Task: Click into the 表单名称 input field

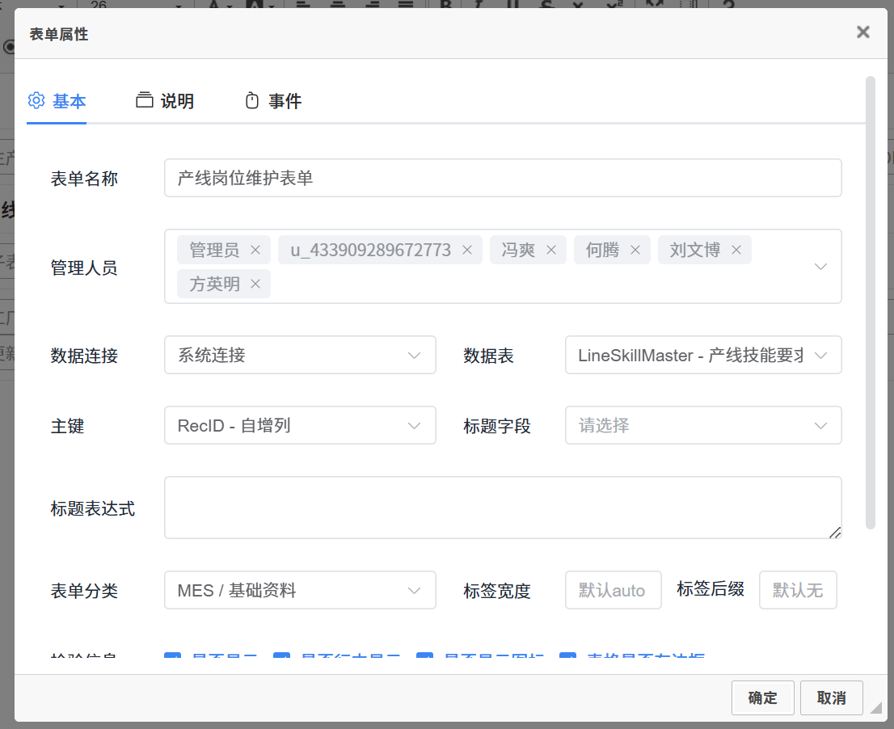Action: (x=502, y=179)
